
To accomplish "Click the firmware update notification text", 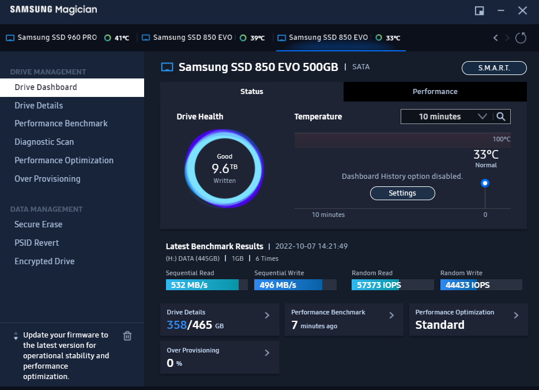I will pyautogui.click(x=66, y=355).
